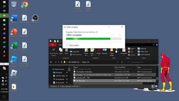
Task: Select the HUNTERS folder on the desktop
Action: click(x=14, y=88)
